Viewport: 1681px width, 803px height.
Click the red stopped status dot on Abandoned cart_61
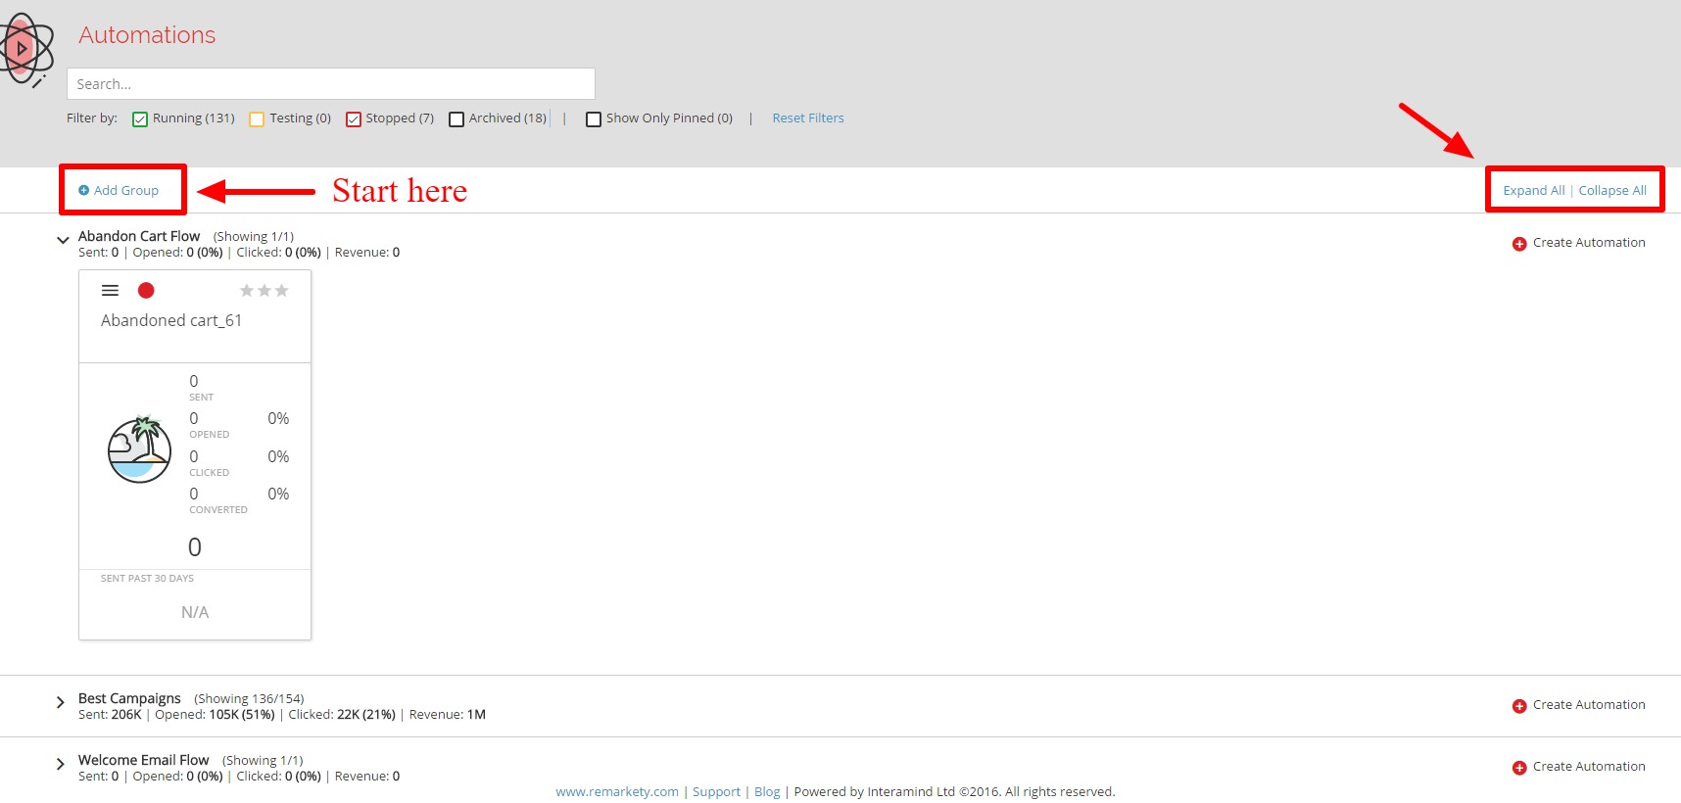[x=146, y=291]
